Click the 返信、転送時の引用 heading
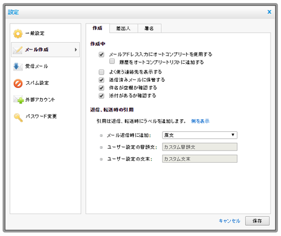This screenshot has width=281, height=236. pos(112,110)
